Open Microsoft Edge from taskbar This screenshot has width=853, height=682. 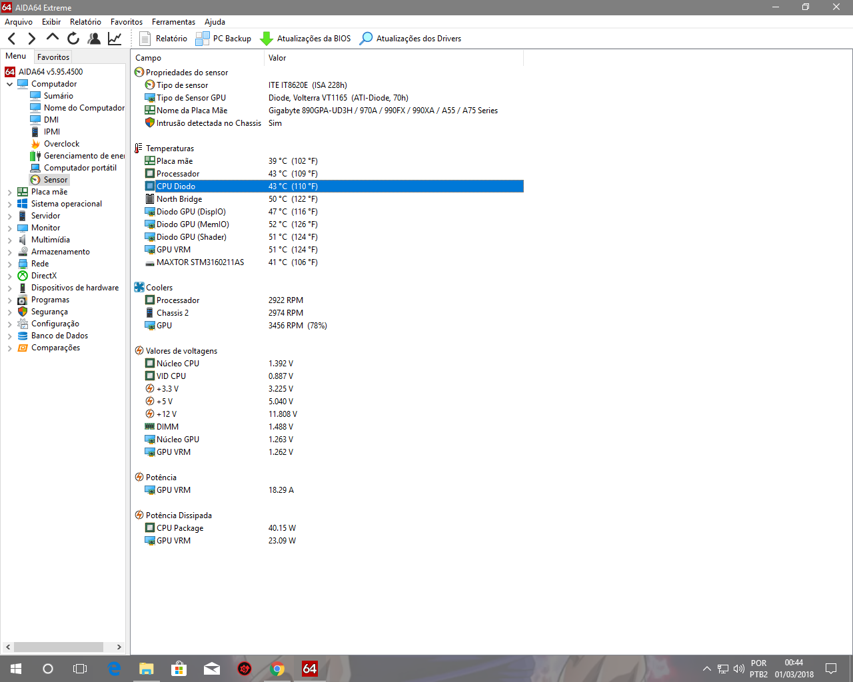114,669
